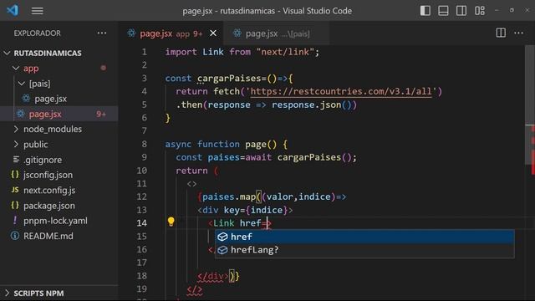This screenshot has width=535, height=301.
Task: Open the hamburger application menu
Action: (x=37, y=11)
